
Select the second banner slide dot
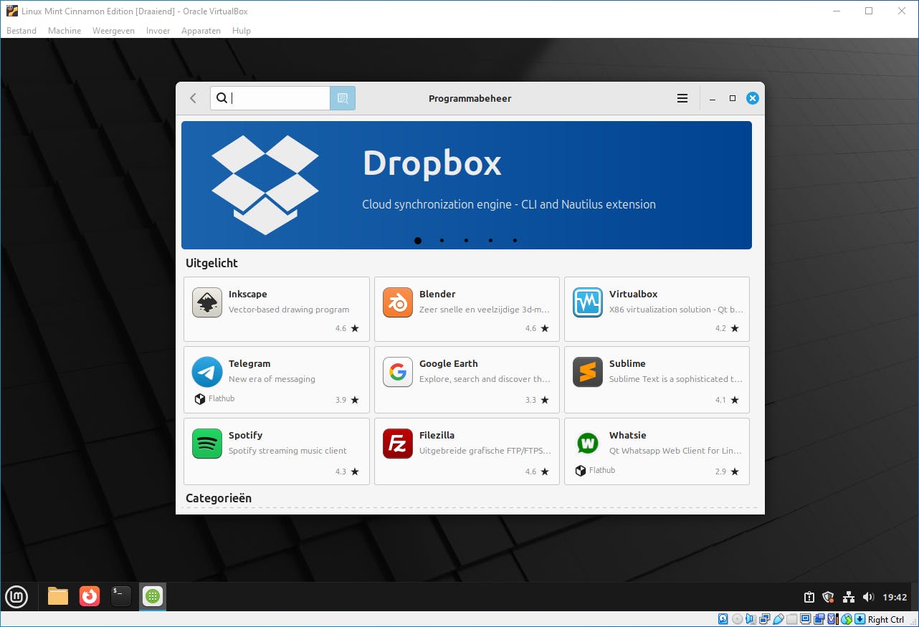click(x=442, y=241)
